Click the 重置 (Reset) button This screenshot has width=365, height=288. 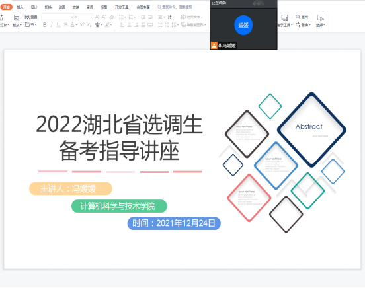point(31,17)
